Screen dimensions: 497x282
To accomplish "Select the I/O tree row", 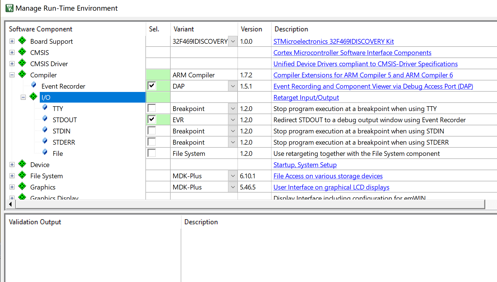I will pos(92,97).
